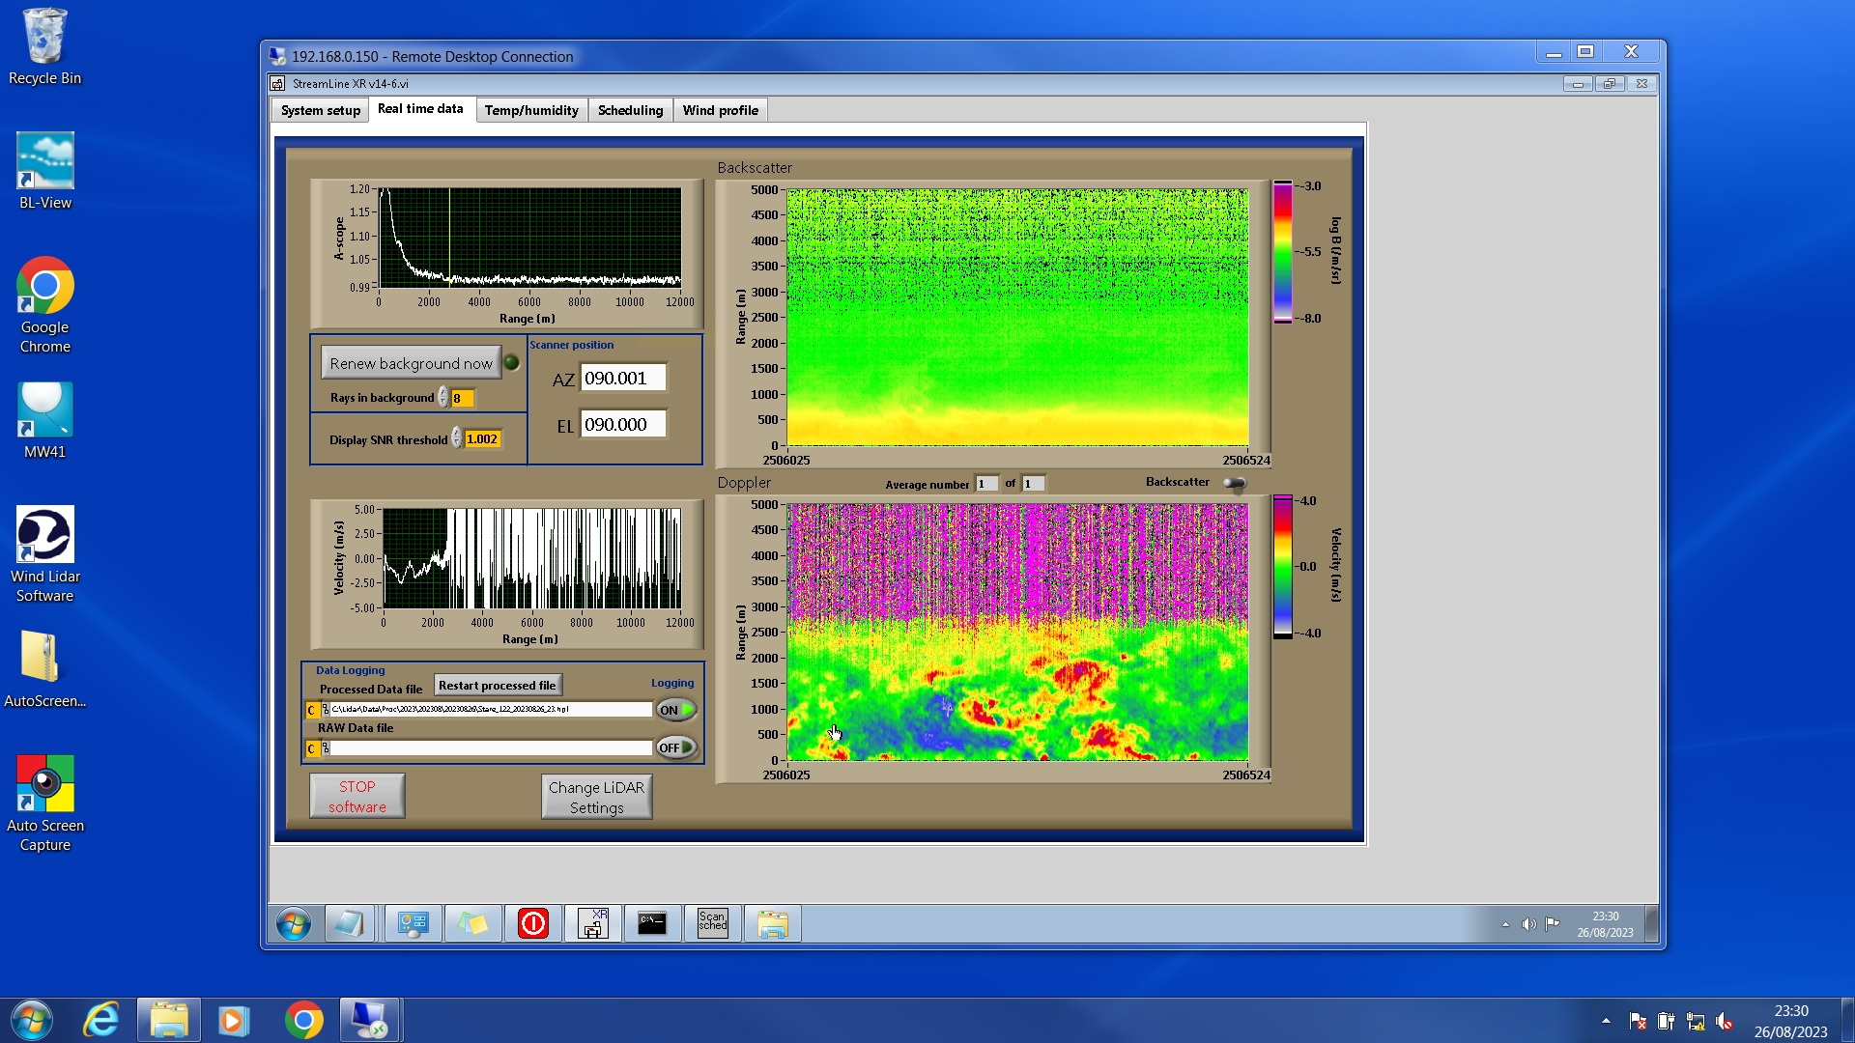Screen dimensions: 1855x1043
Task: Open the Temp/humidity tab
Action: 531,110
